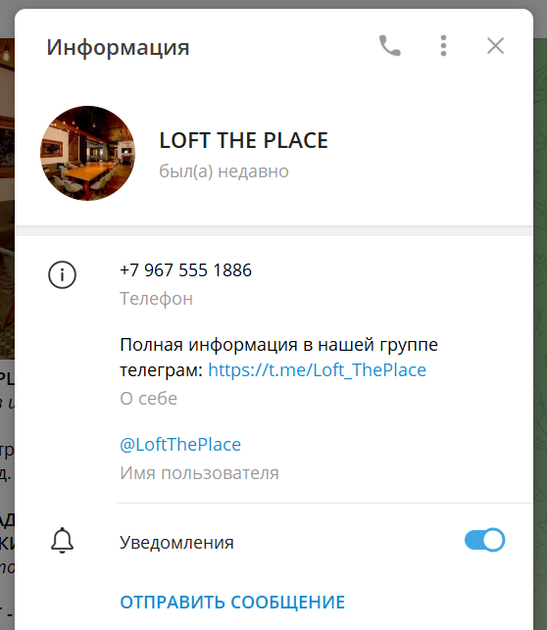Click the @LoftThePlace username

coord(180,445)
